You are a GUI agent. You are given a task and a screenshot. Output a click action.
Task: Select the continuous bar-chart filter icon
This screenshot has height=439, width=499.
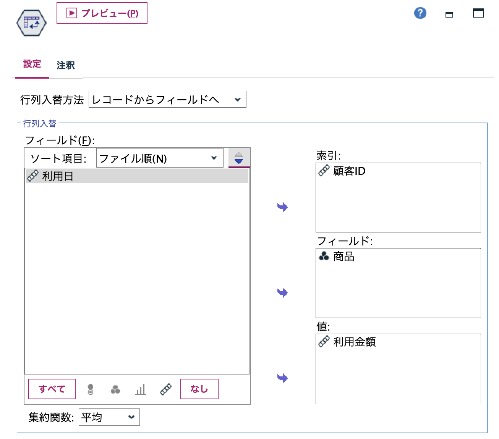click(x=140, y=389)
